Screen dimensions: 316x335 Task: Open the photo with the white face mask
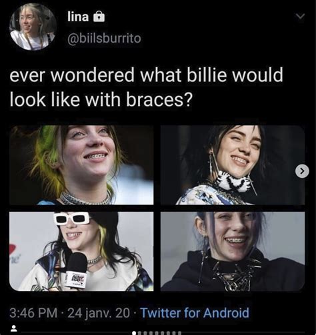pos(233,165)
